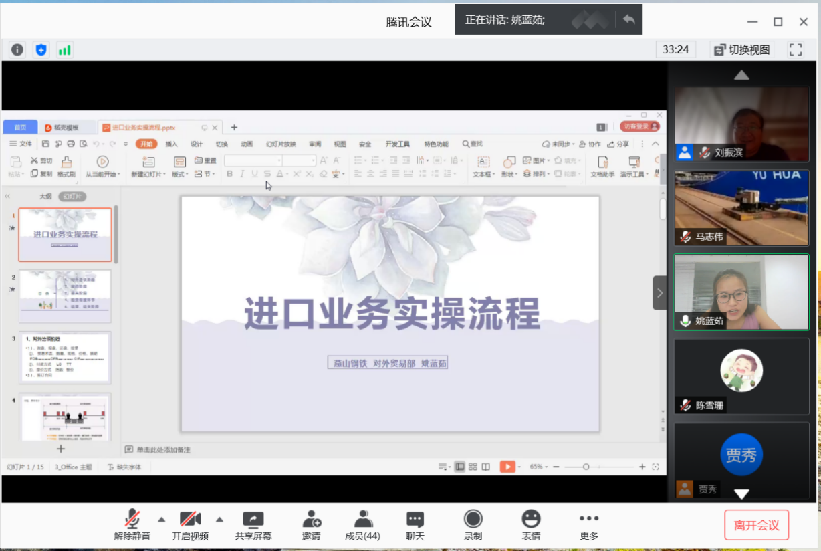The height and width of the screenshot is (551, 821).
Task: Click the blue security shield icon
Action: pos(41,49)
